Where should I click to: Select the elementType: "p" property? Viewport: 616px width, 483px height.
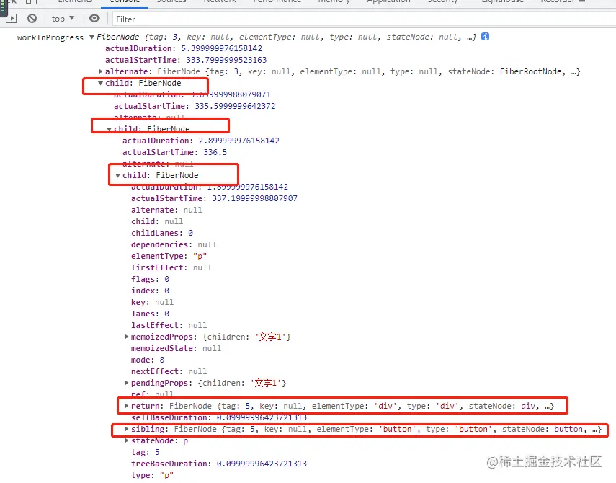(x=169, y=256)
